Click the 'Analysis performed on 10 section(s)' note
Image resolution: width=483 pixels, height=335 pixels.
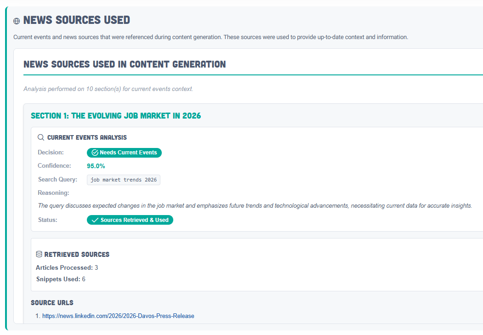pyautogui.click(x=108, y=89)
